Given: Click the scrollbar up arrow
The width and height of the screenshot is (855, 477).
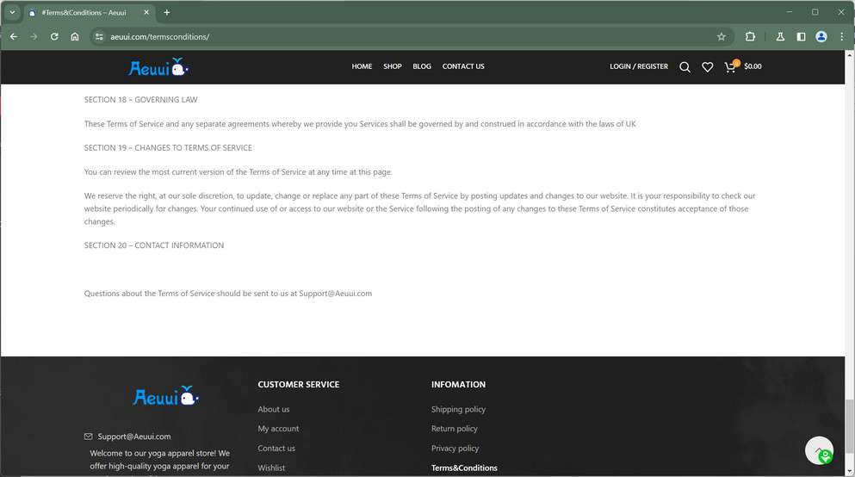Looking at the screenshot, I should point(850,54).
